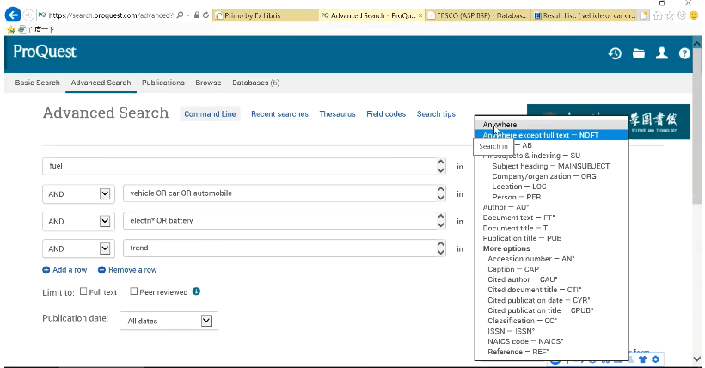This screenshot has height=368, width=705.
Task: Expand the electri* OR battery box stepper
Action: (x=440, y=221)
